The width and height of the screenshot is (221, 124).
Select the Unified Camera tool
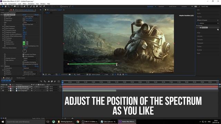pos(15,7)
